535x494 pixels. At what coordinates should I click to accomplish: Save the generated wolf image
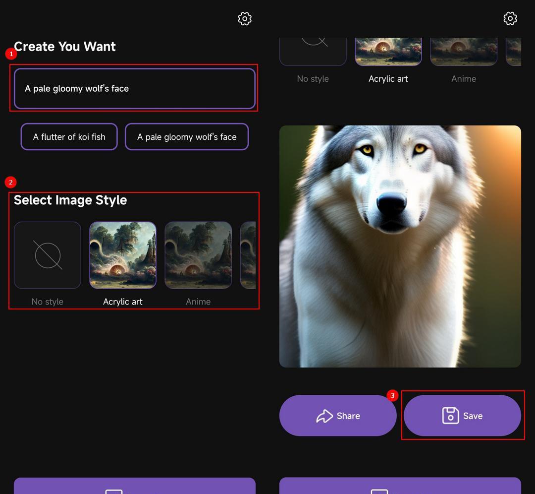(462, 416)
